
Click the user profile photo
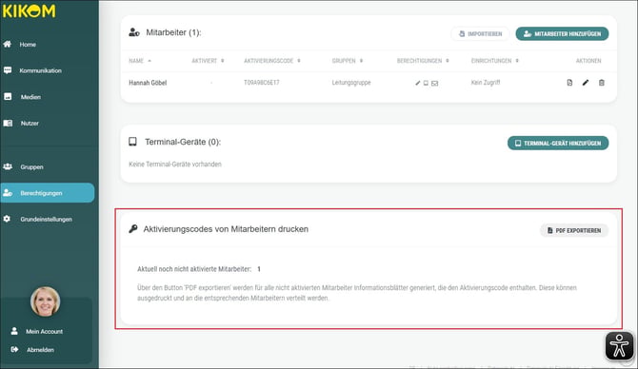[45, 301]
